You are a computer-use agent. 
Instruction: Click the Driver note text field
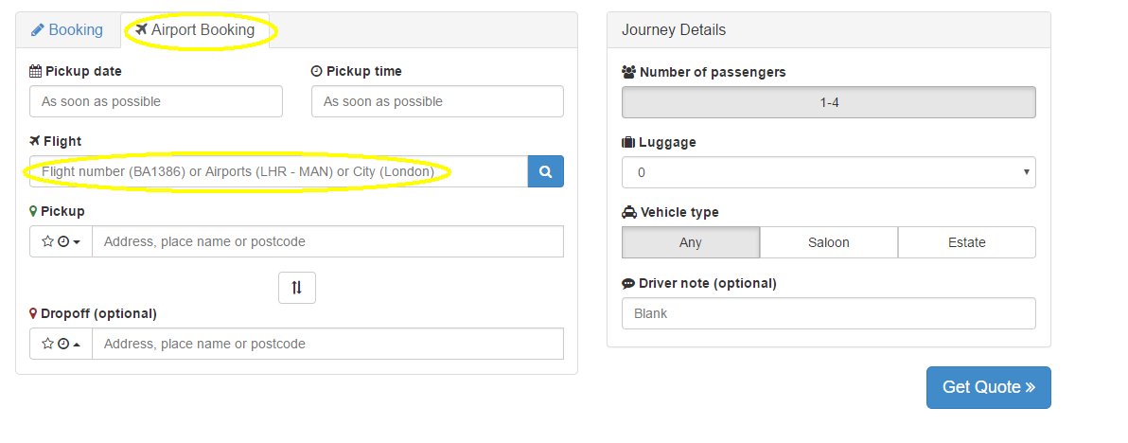(x=828, y=313)
